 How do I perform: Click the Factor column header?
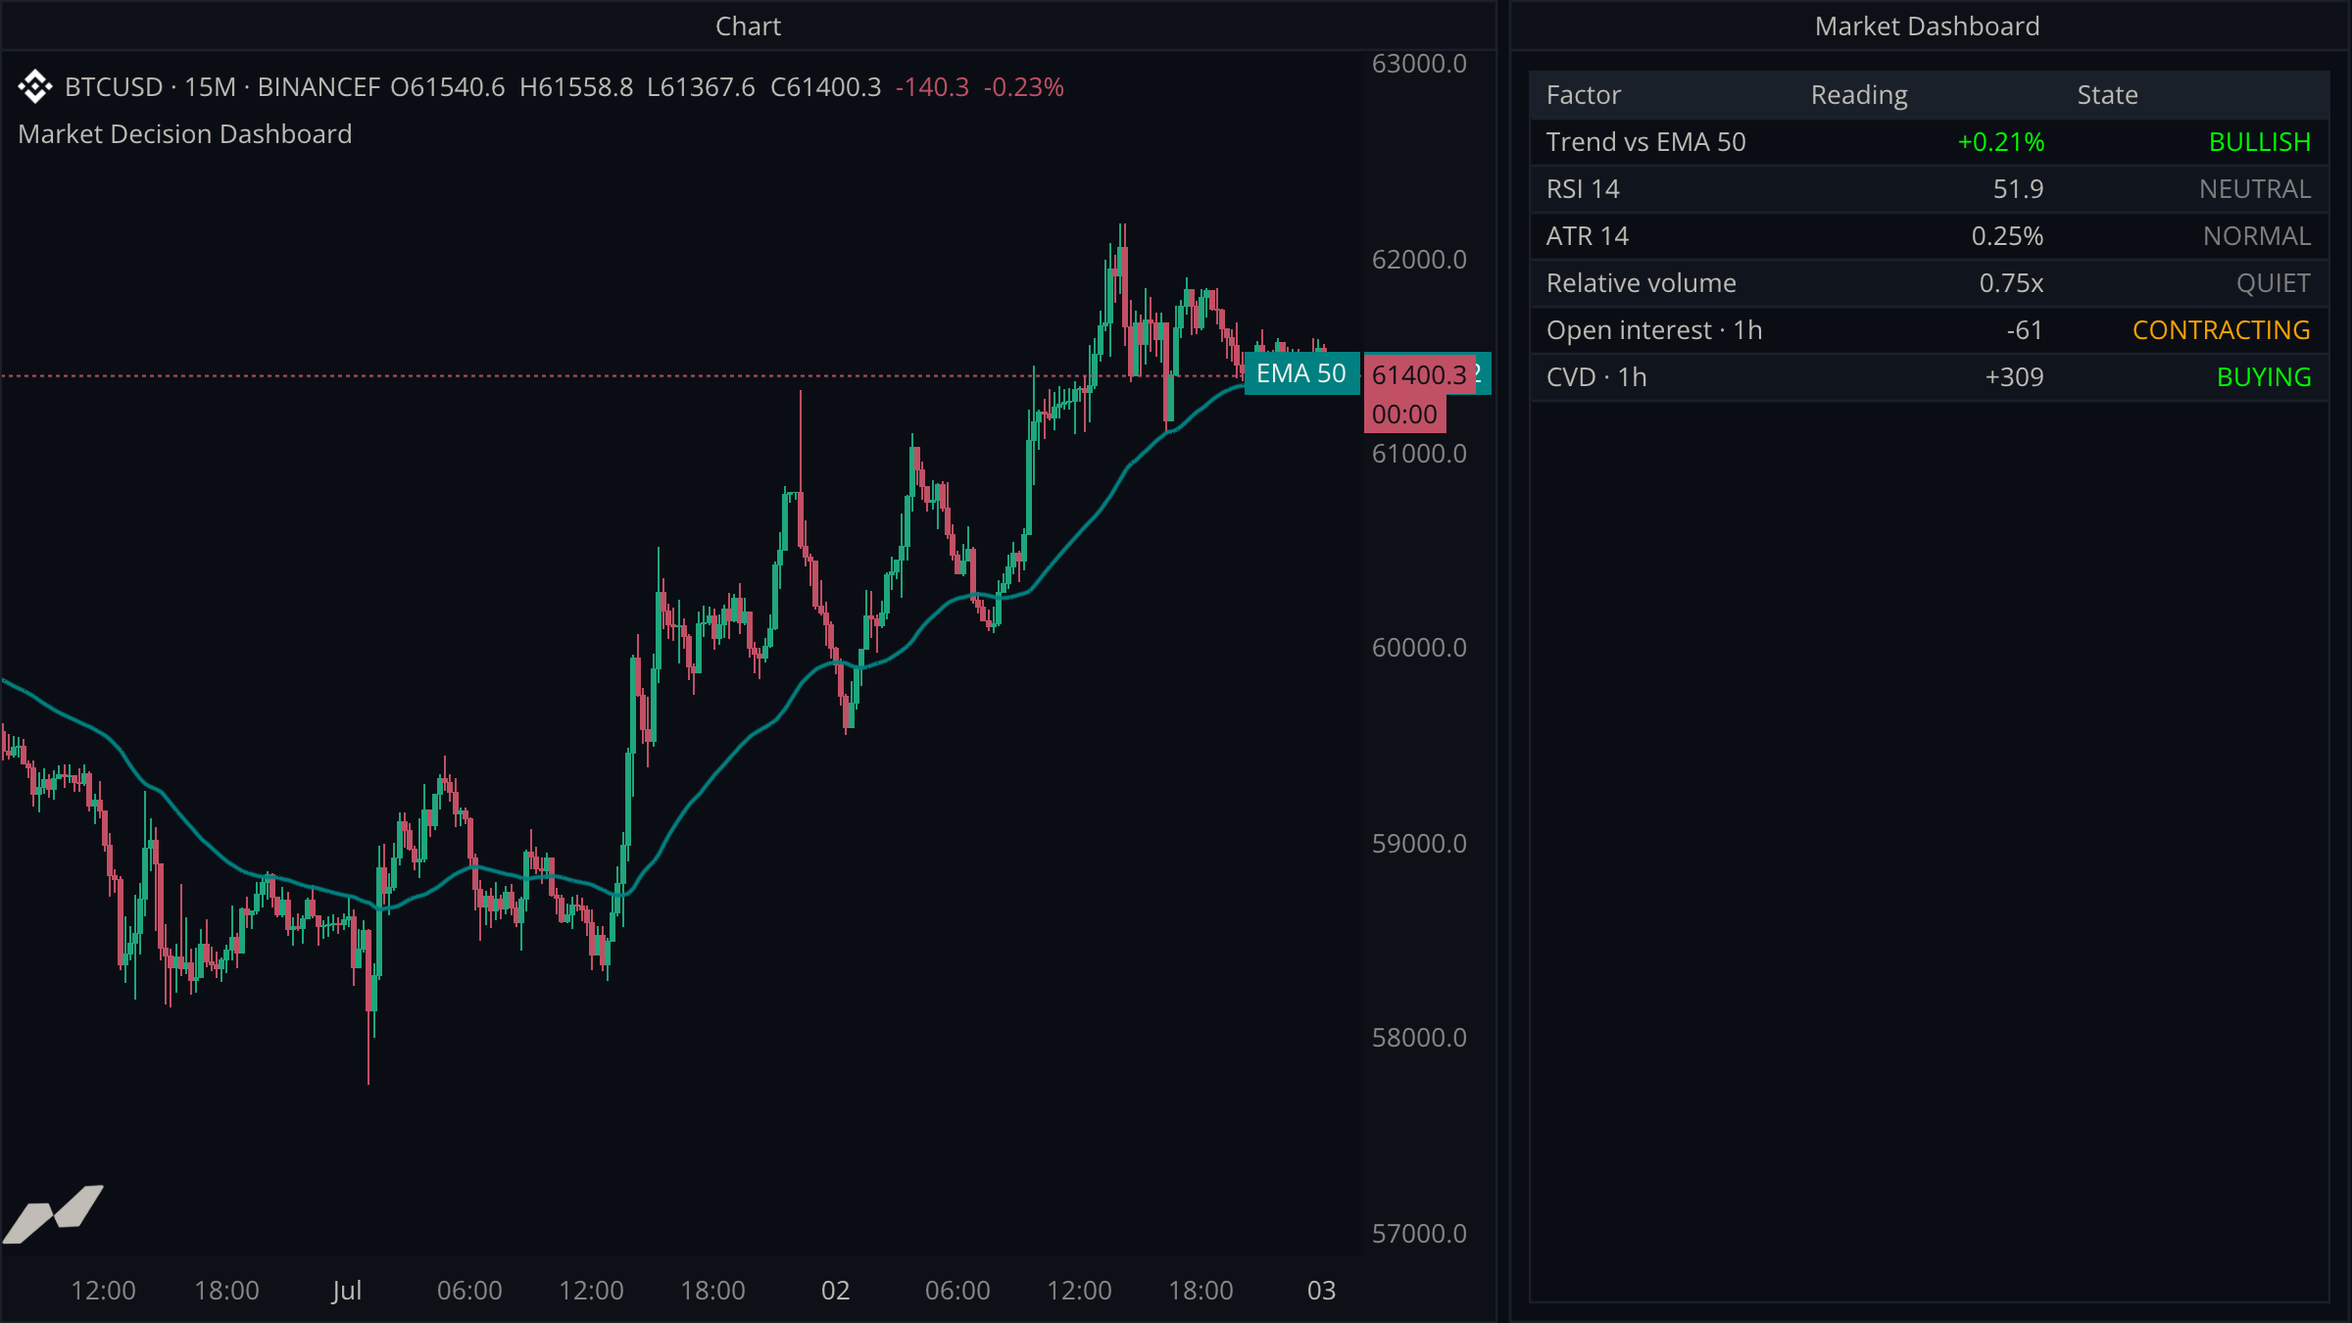click(1583, 95)
